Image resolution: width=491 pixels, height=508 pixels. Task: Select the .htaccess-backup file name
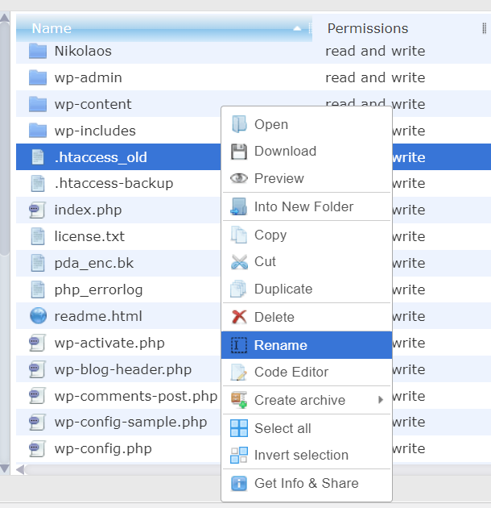click(x=113, y=183)
